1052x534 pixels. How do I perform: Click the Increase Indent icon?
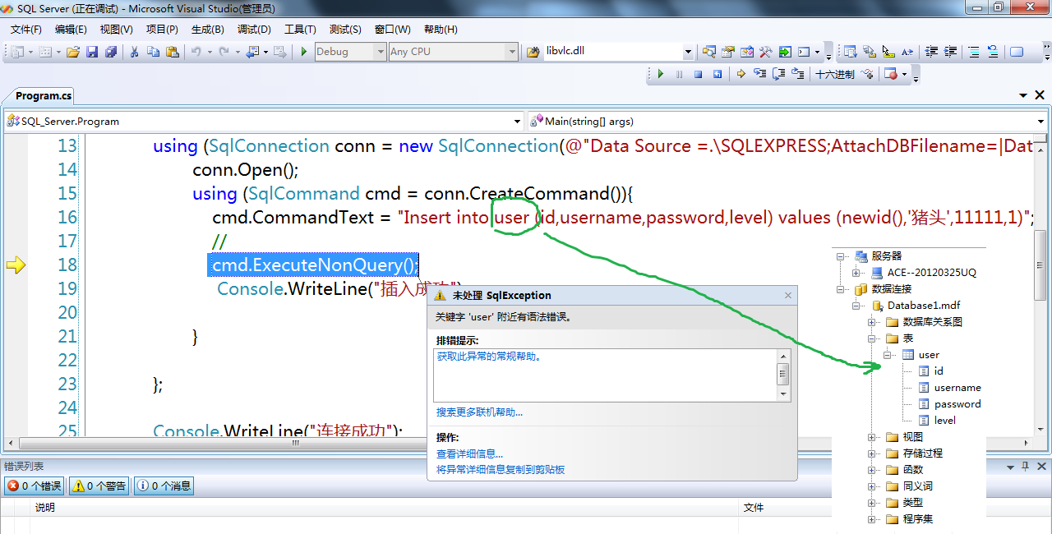point(950,52)
